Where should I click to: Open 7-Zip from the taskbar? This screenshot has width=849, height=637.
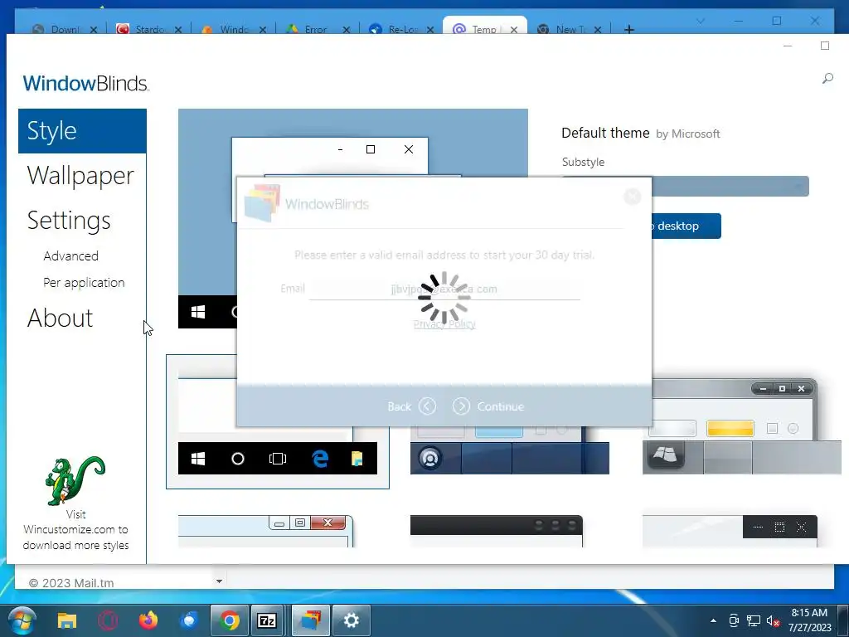[x=268, y=620]
